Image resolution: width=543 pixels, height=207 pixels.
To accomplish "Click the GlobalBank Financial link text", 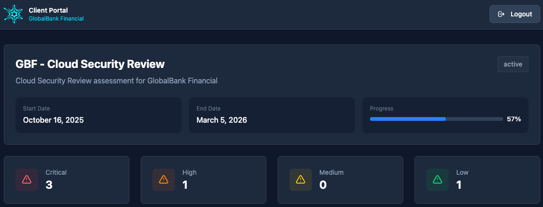I will pos(56,19).
